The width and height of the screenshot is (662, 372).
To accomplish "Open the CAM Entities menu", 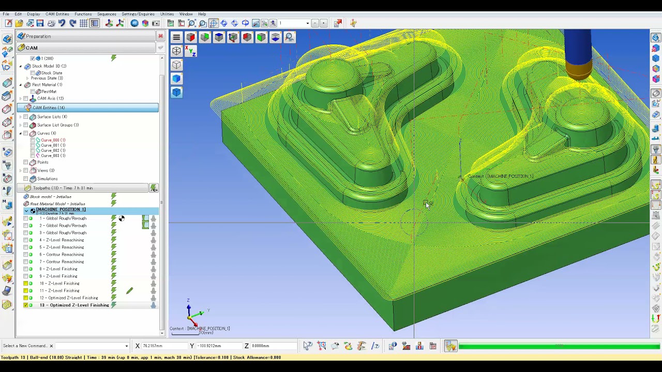I will click(x=57, y=14).
